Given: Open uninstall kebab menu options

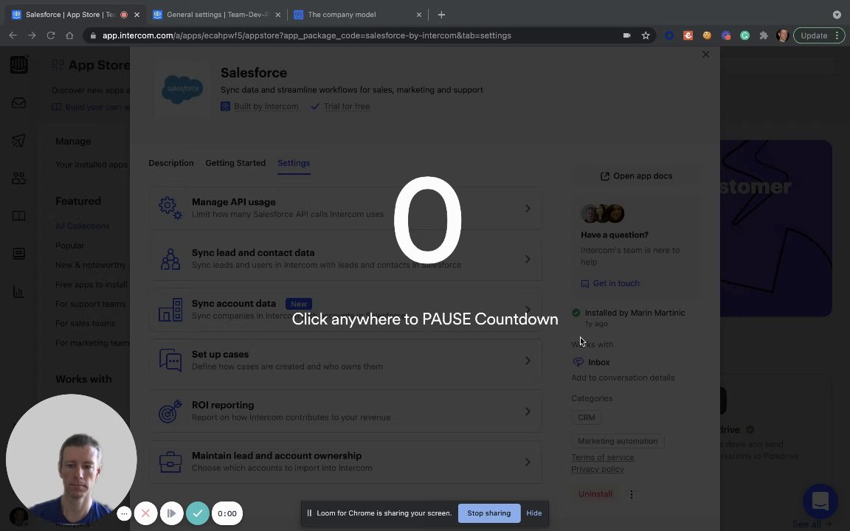Looking at the screenshot, I should (632, 494).
